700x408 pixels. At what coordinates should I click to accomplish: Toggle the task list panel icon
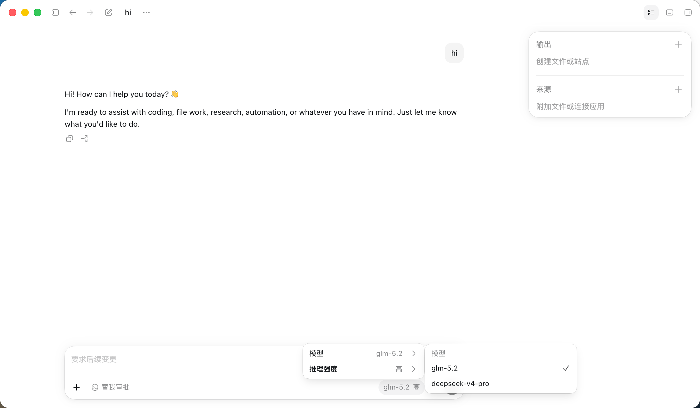tap(651, 12)
